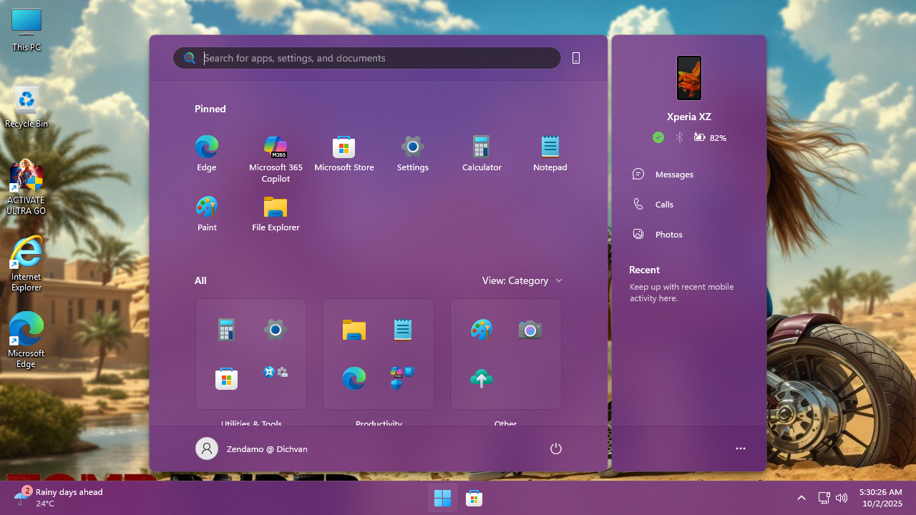Open Notepad in Productivity group

(403, 330)
